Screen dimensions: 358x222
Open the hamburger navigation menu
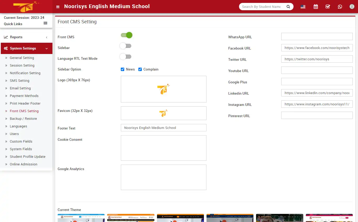(58, 7)
